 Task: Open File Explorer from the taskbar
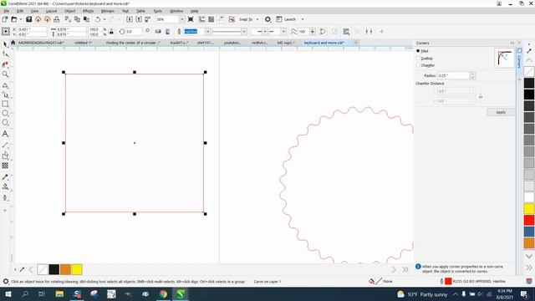tap(59, 293)
